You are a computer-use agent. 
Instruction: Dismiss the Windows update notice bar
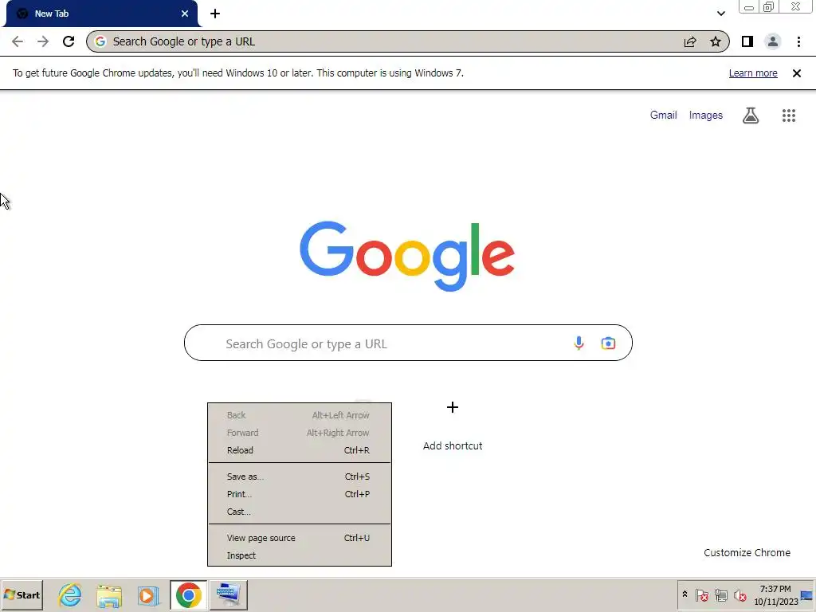796,73
